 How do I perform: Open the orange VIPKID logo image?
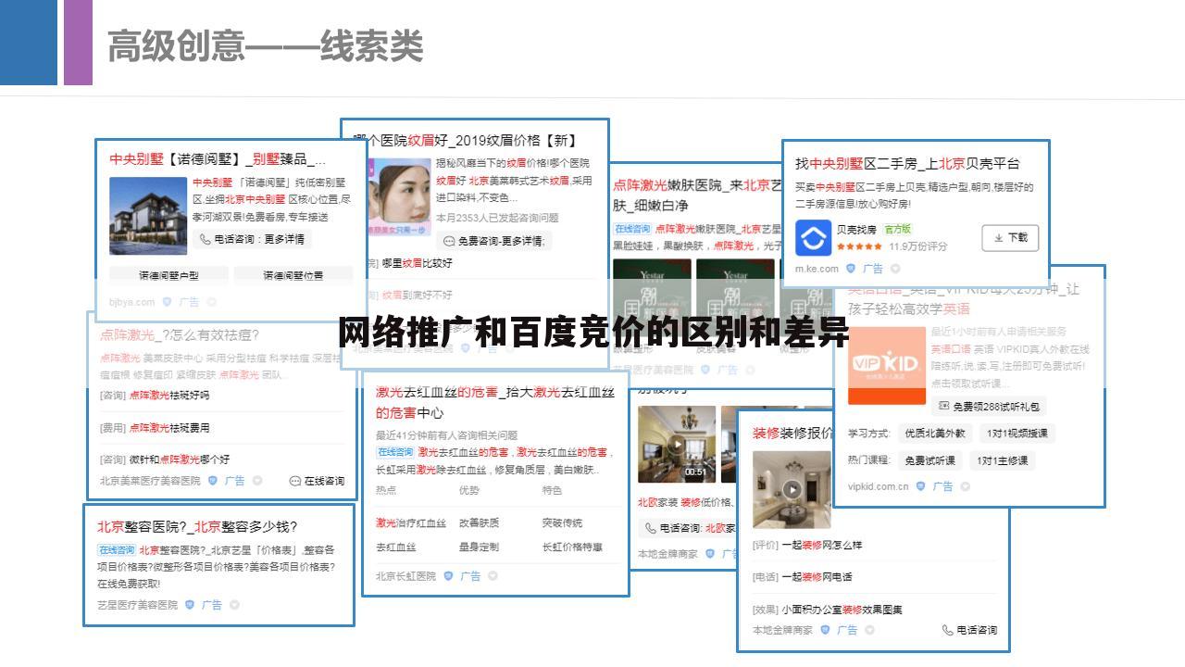(x=887, y=365)
